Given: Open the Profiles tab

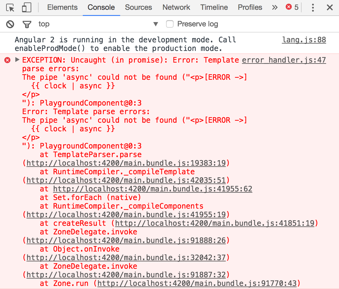Looking at the screenshot, I should [250, 7].
